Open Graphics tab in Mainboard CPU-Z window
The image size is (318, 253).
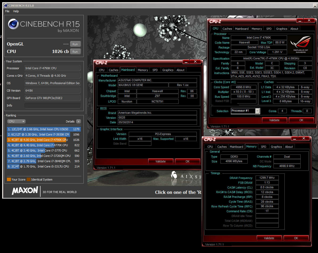(168, 70)
